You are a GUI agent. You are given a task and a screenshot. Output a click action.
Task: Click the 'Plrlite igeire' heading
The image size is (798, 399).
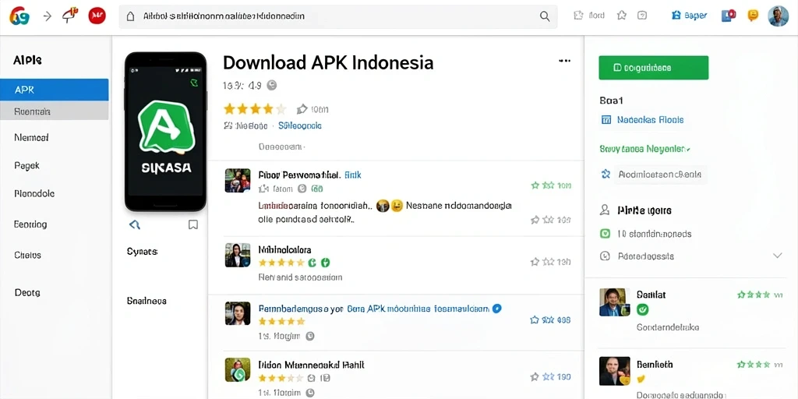(644, 210)
